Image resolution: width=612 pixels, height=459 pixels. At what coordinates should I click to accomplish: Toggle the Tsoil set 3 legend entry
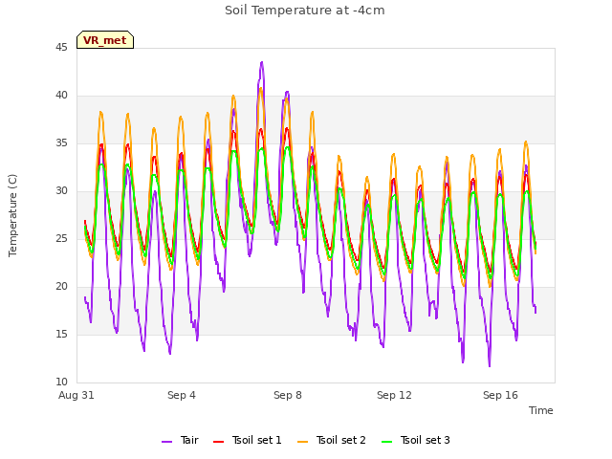(416, 440)
